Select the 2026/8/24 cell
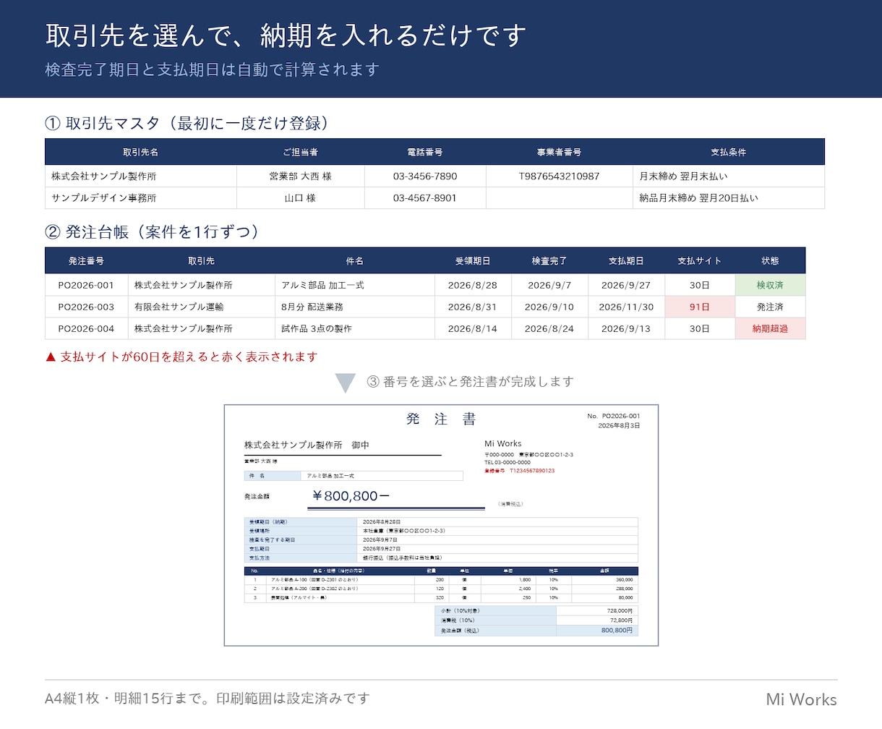Image resolution: width=882 pixels, height=729 pixels. tap(549, 328)
